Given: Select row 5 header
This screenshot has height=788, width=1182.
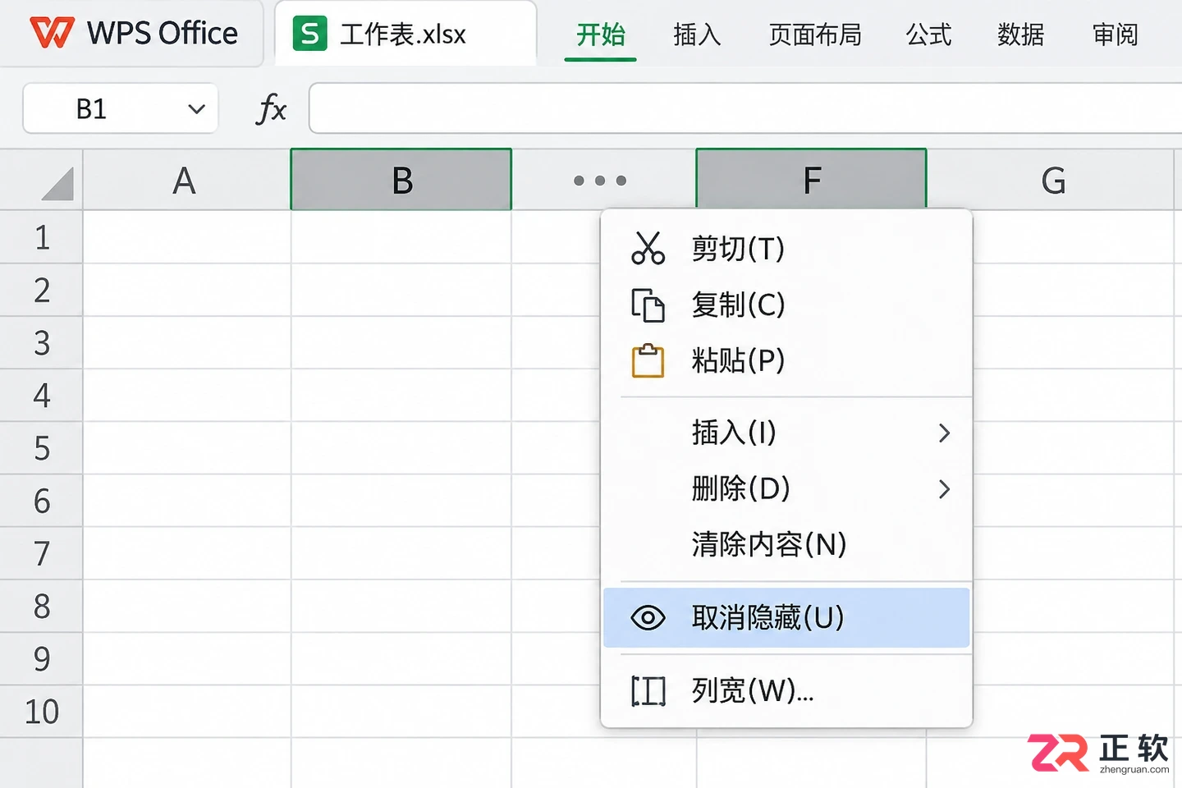Looking at the screenshot, I should click(42, 448).
